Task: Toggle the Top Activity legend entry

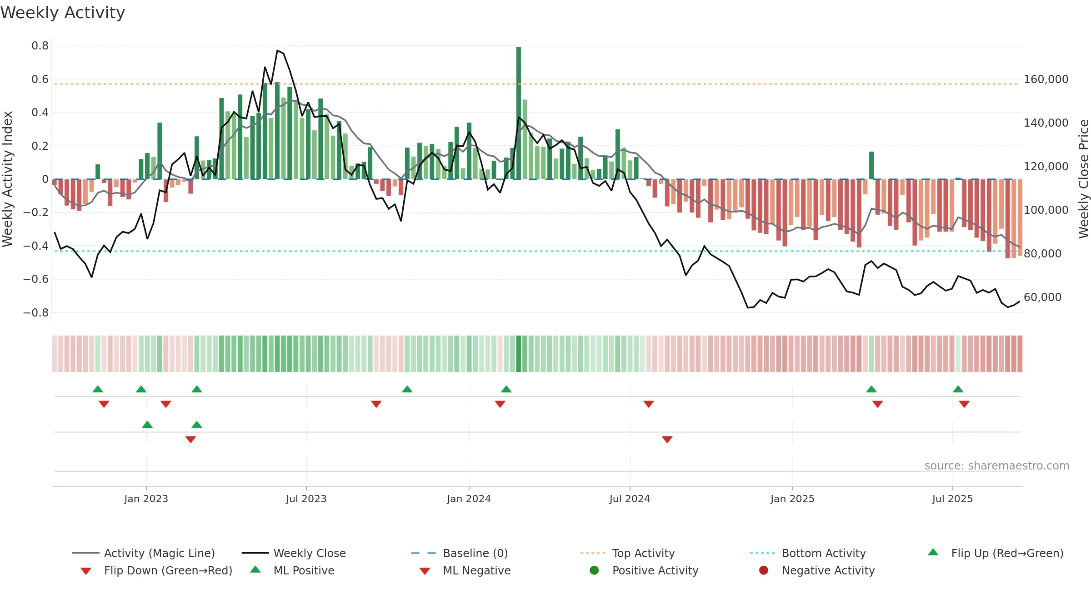Action: [628, 553]
